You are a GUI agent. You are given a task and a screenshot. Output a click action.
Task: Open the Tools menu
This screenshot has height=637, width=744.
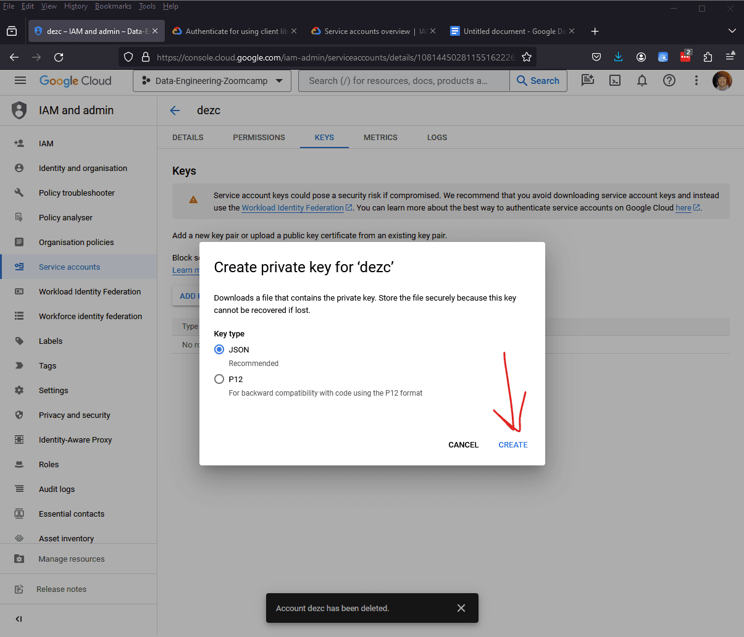[x=147, y=6]
